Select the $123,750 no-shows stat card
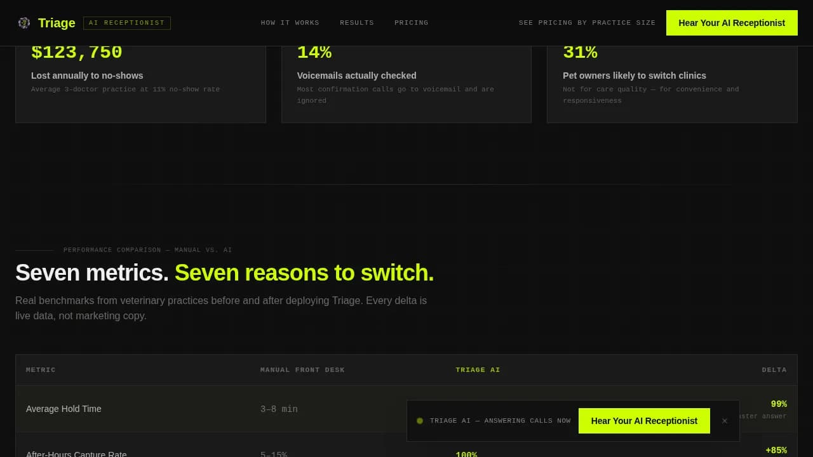This screenshot has height=457, width=813. (140, 76)
